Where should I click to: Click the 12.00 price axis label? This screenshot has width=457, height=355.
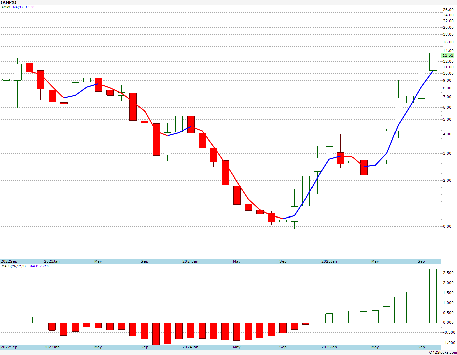448,62
